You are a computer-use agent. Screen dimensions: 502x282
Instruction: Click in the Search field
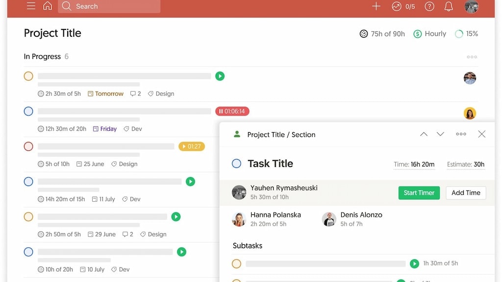pyautogui.click(x=109, y=6)
